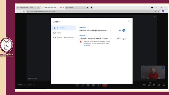Viewport: 169px width, 95px height.
Task: Click the Mikrofon section label
Action: (x=82, y=27)
